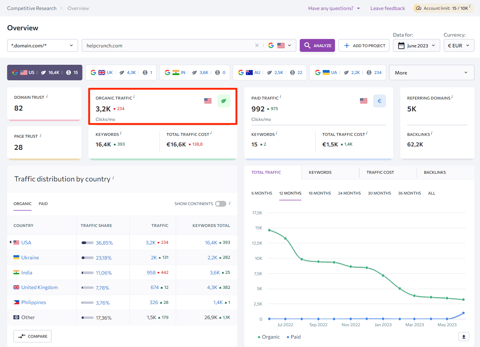
Task: Switch to the Paid distribution tab
Action: click(43, 204)
